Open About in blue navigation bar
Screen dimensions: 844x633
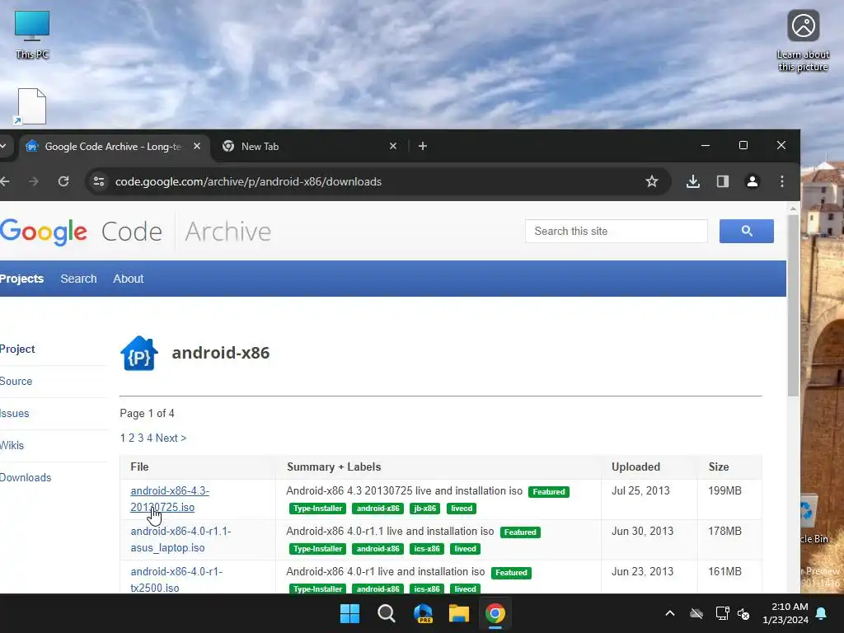[x=128, y=279]
